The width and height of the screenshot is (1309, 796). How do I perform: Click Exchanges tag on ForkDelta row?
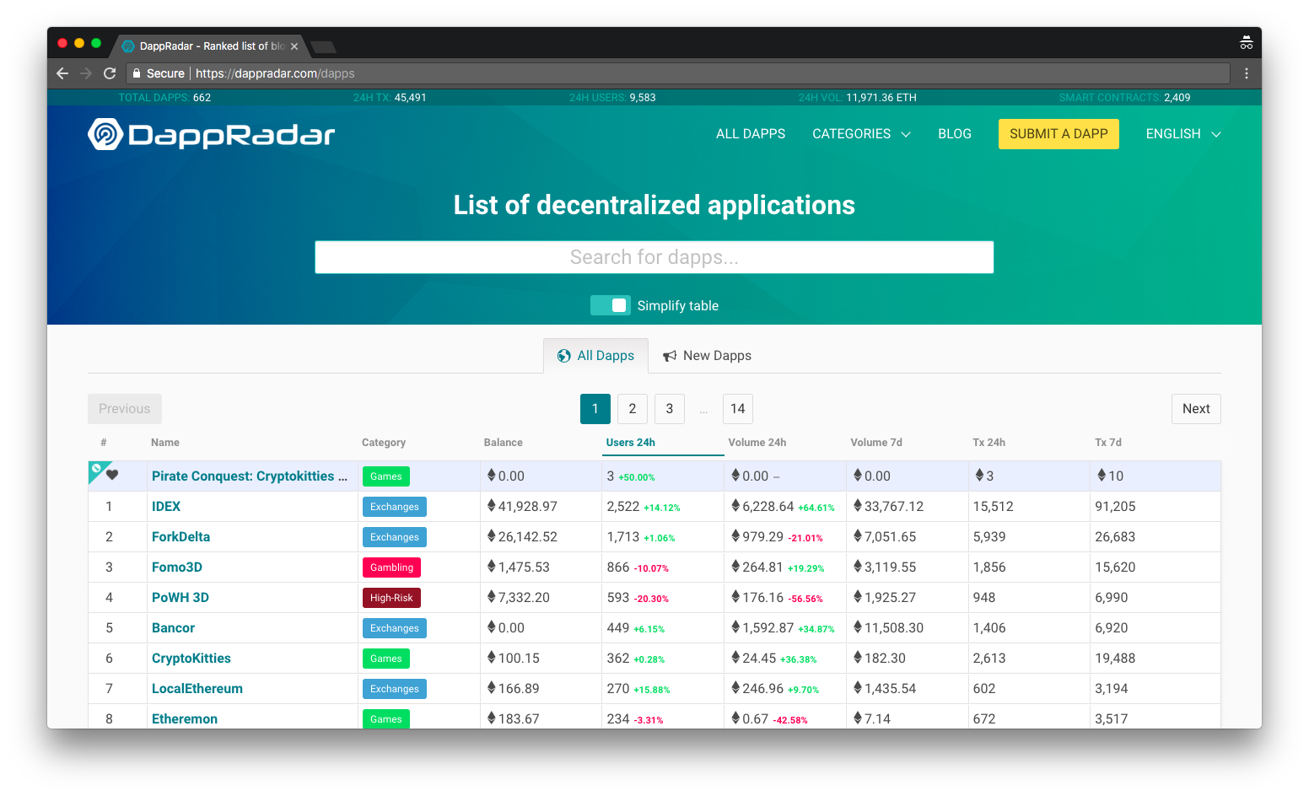coord(395,537)
